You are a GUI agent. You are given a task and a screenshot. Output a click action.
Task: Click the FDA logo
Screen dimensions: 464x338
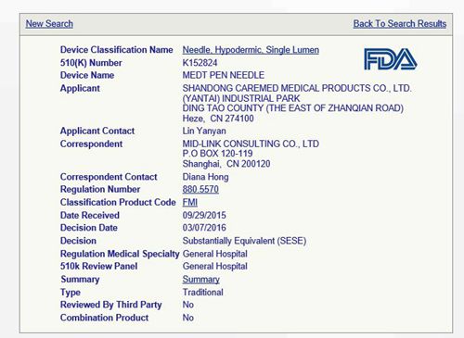tap(391, 59)
